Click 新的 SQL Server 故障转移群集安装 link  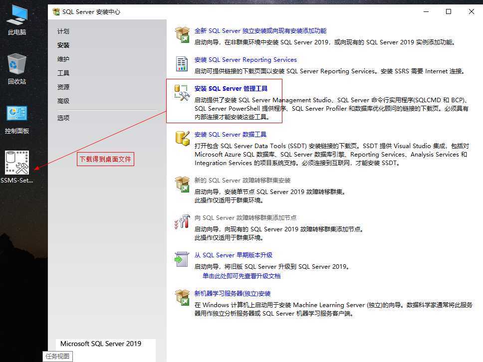(x=242, y=181)
